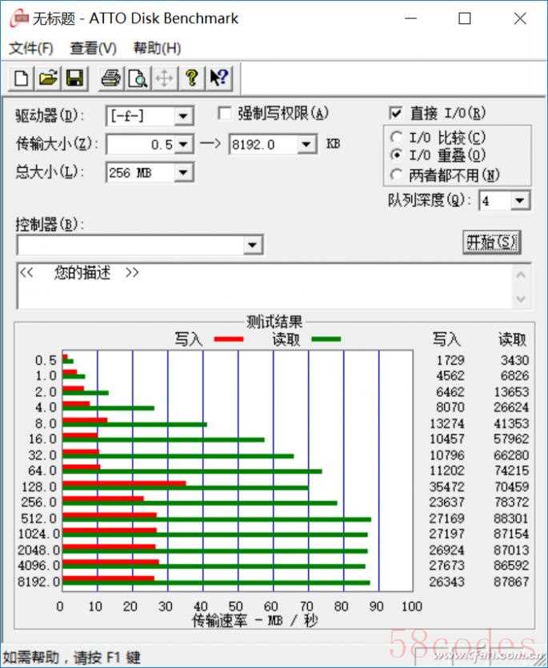Select the 两者都不用(N) radio button
Image resolution: width=548 pixels, height=668 pixels.
tap(396, 174)
